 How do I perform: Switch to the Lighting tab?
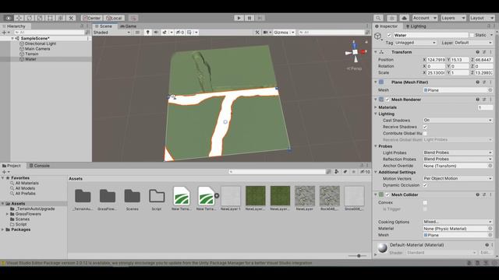click(x=416, y=26)
